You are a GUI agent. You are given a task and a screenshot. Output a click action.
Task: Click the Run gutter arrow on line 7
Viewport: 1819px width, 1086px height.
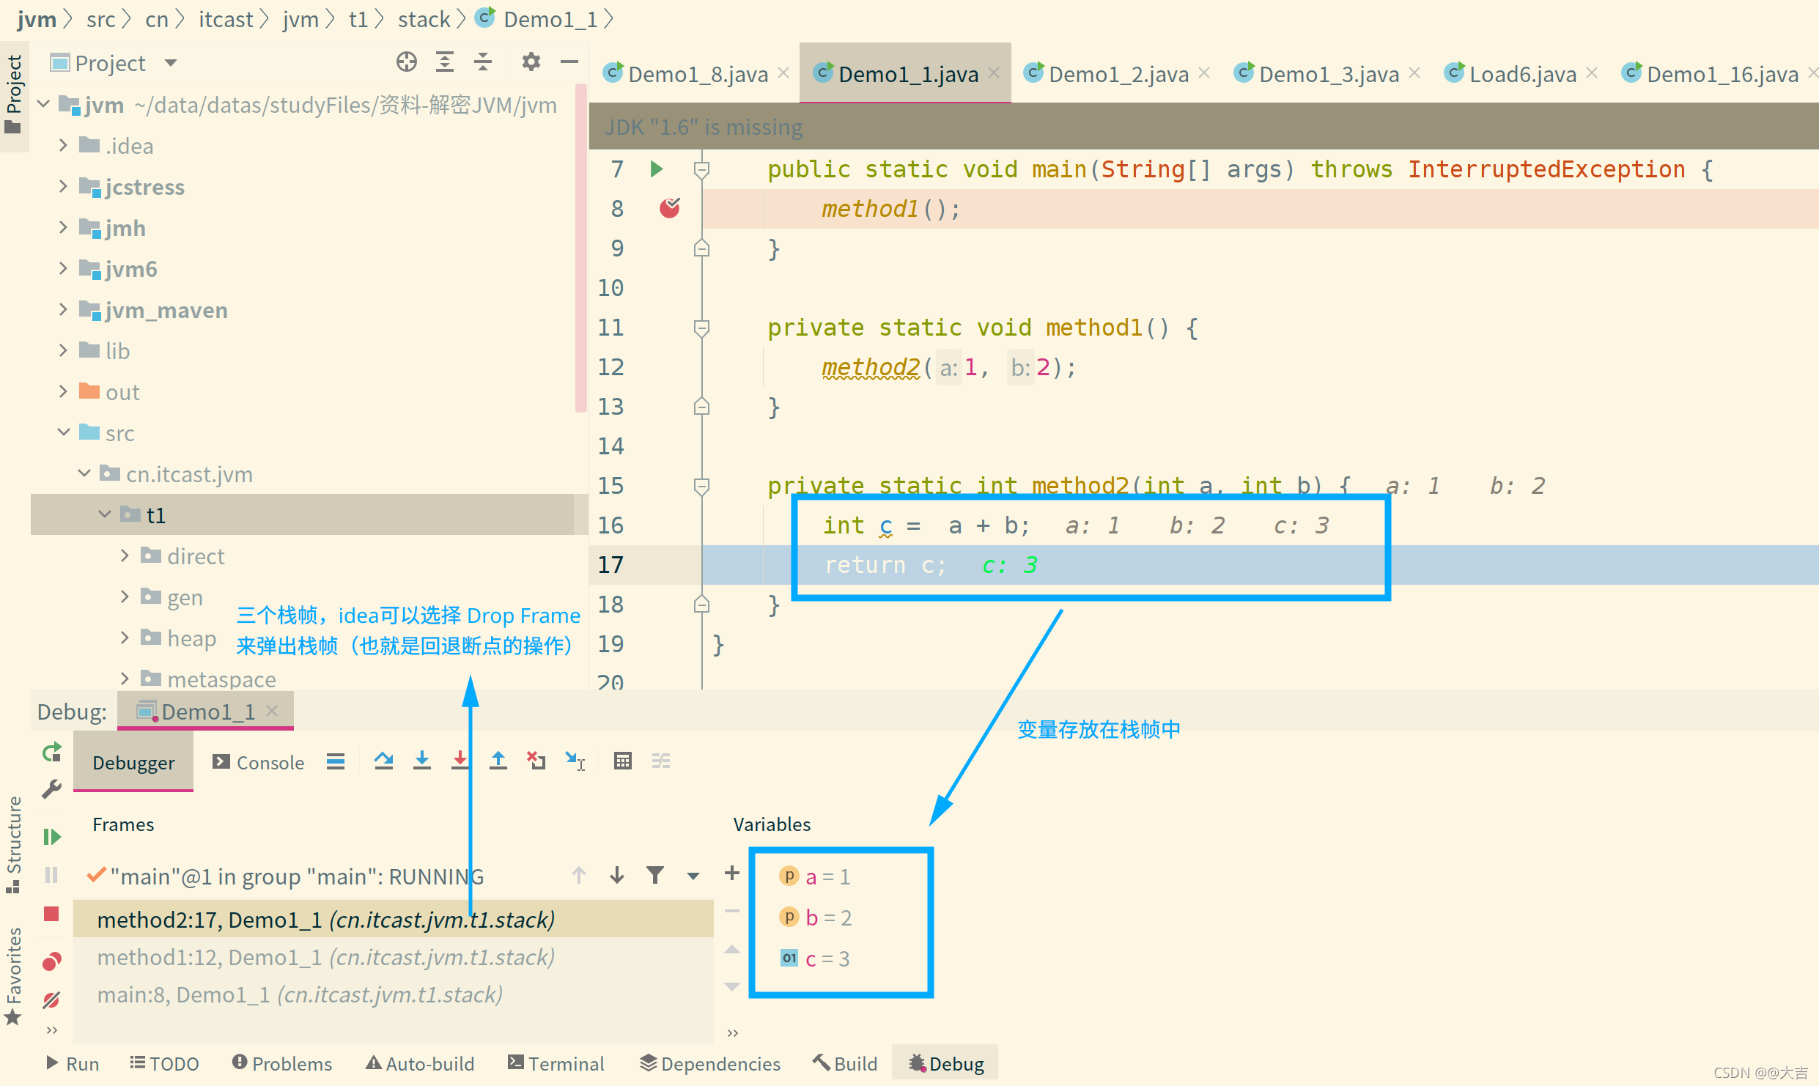(657, 169)
